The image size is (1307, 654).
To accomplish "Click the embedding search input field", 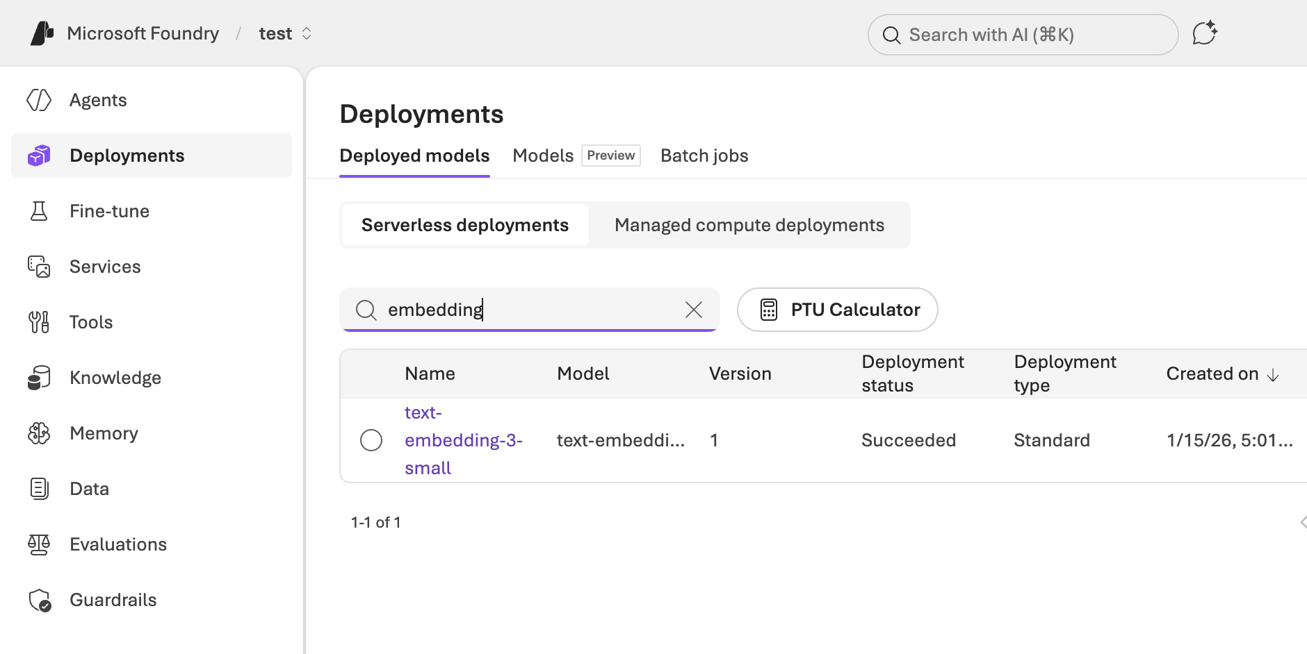I will click(530, 310).
